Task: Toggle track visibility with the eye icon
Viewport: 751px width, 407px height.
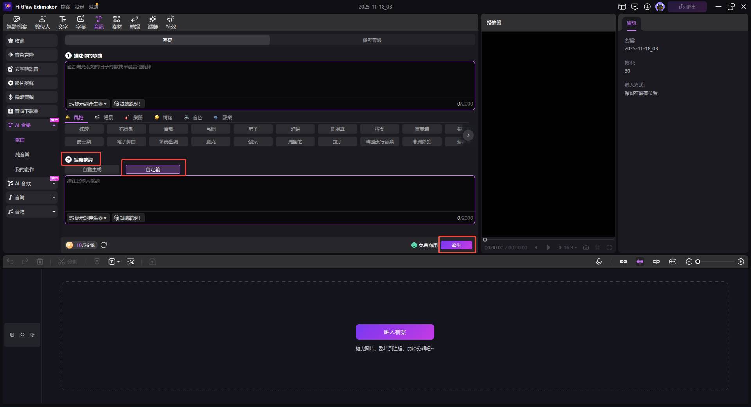Action: pos(22,335)
